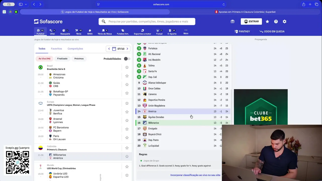Screen dimensions: 322x181
Task: Favorite the Botafogo-SP vs Paysandu match
Action: [127, 93]
